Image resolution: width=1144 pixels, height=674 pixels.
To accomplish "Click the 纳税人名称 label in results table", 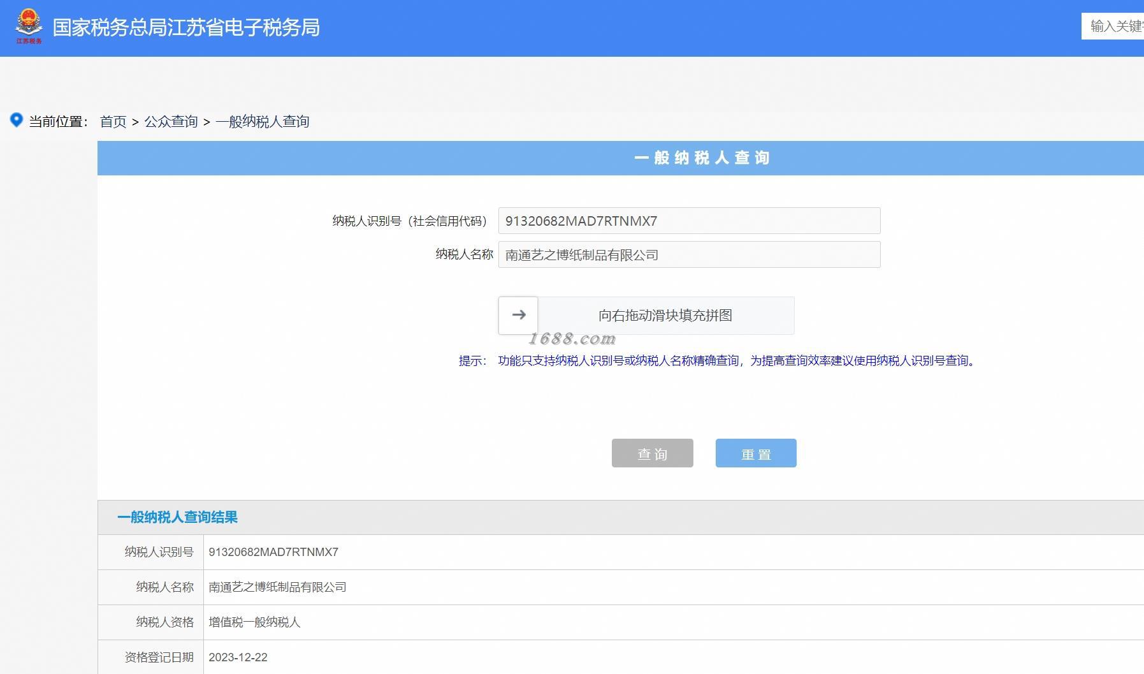I will [x=165, y=587].
